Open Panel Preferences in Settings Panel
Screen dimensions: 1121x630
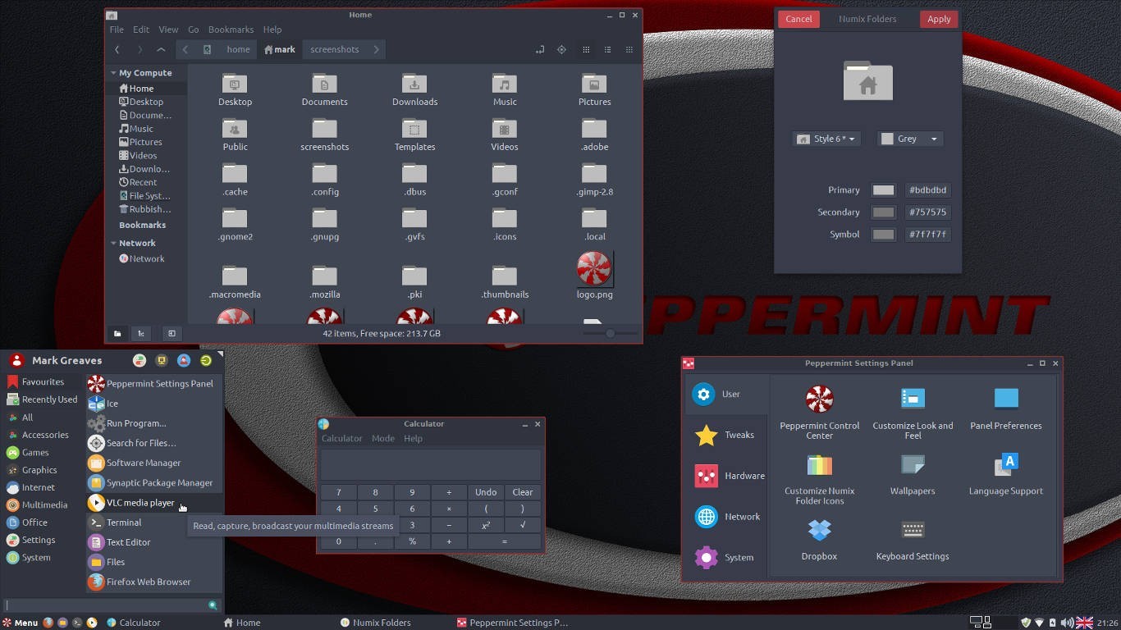pos(1005,409)
